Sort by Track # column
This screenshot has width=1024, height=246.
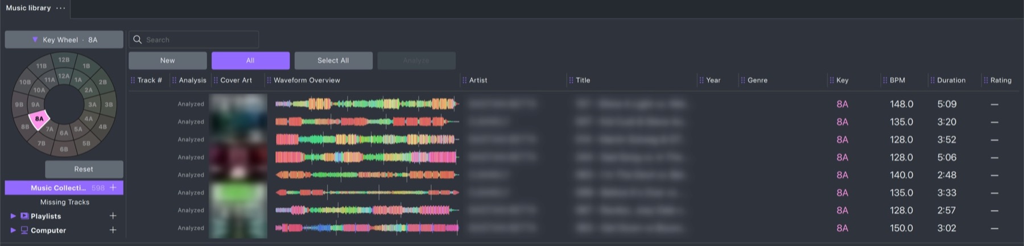click(x=150, y=80)
